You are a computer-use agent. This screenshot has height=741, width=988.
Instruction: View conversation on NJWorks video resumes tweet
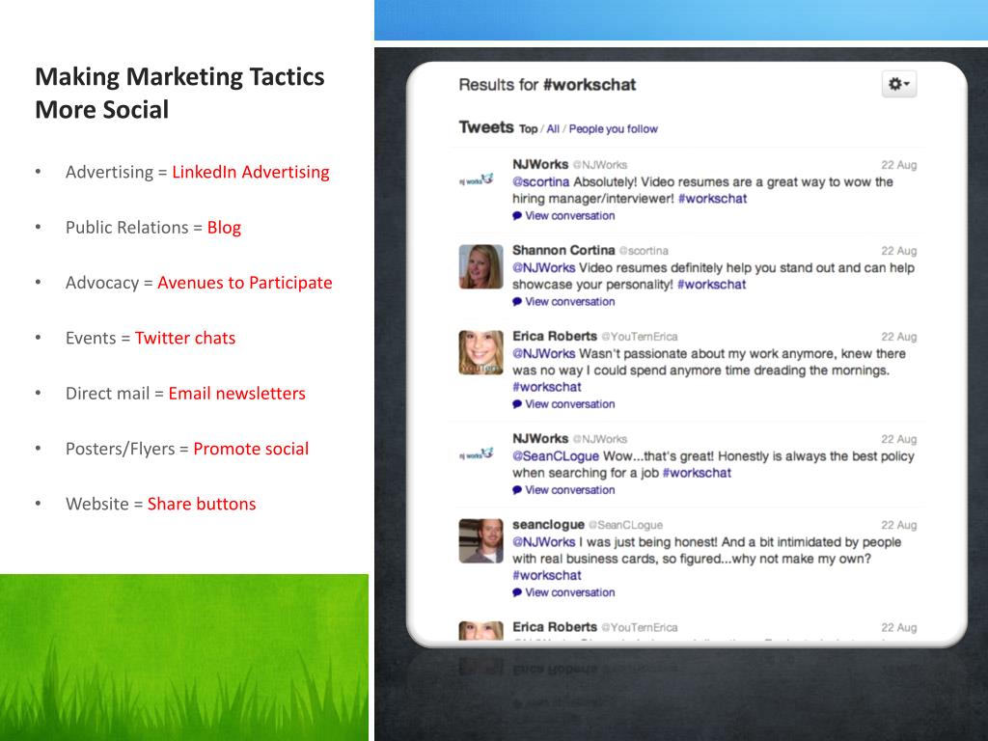[569, 215]
